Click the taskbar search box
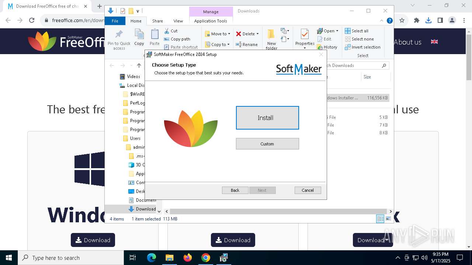 point(71,258)
